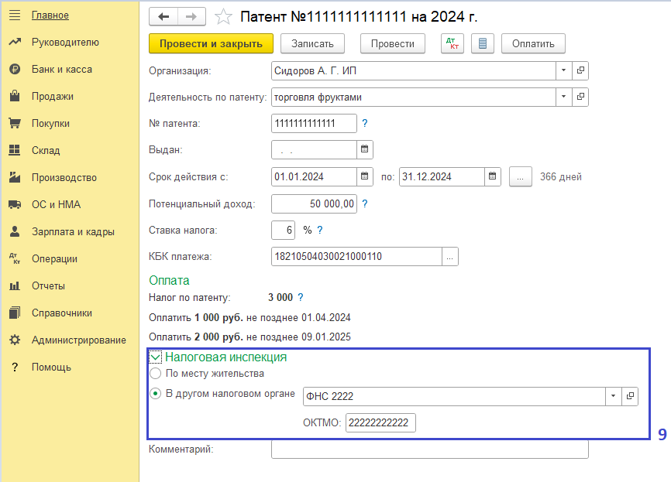Open Организация record via open-form icon
Screen dimensions: 671x482
point(581,71)
